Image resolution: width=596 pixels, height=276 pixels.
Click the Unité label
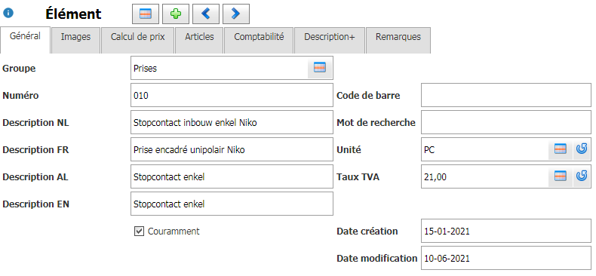(349, 150)
